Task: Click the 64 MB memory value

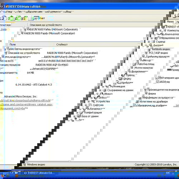Action: tap(30, 73)
